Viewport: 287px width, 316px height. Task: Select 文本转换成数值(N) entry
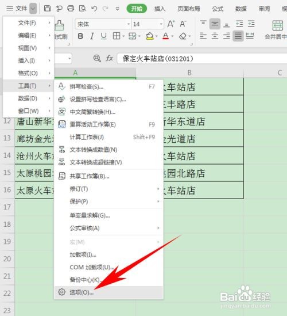tap(108, 150)
